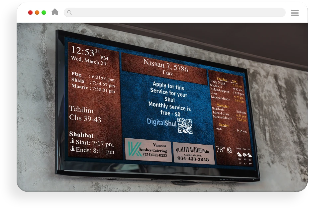The width and height of the screenshot is (309, 208).
Task: Click the orange minimize dot
Action: pos(37,12)
